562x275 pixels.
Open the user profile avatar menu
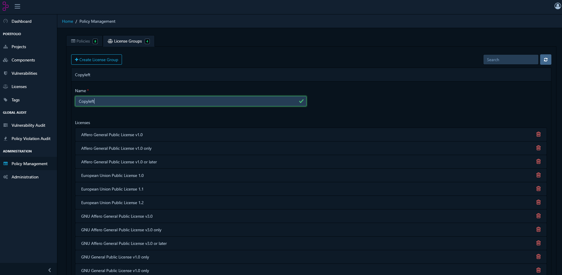tap(558, 6)
